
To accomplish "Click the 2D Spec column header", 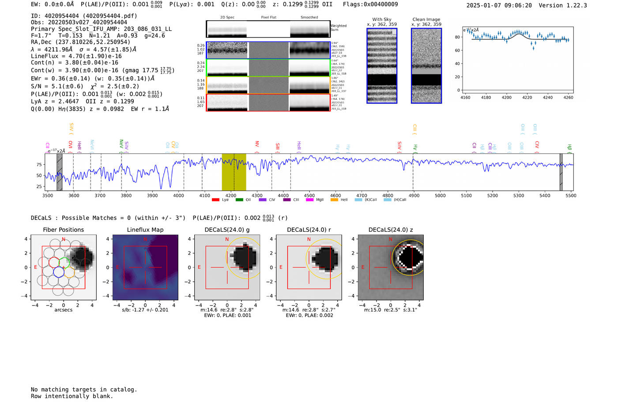I will pos(227,18).
